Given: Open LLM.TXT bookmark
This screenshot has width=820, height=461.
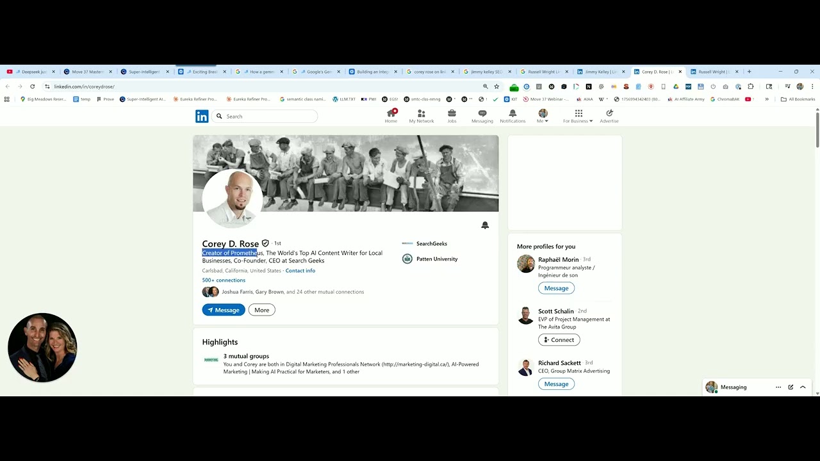Looking at the screenshot, I should (344, 99).
